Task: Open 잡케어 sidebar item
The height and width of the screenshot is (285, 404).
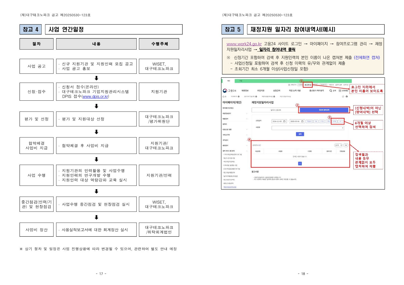Action: (x=225, y=124)
